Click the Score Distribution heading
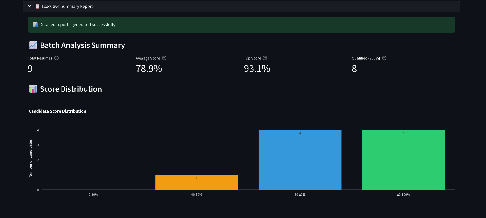This screenshot has height=218, width=486. coord(71,89)
